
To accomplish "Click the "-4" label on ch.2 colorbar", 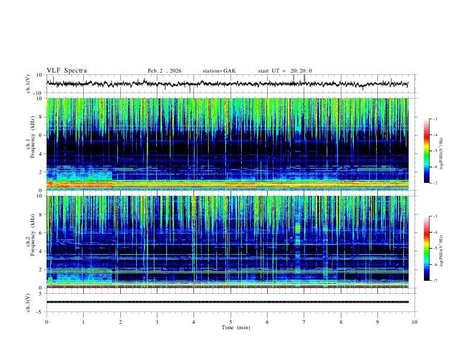I will (x=435, y=232).
